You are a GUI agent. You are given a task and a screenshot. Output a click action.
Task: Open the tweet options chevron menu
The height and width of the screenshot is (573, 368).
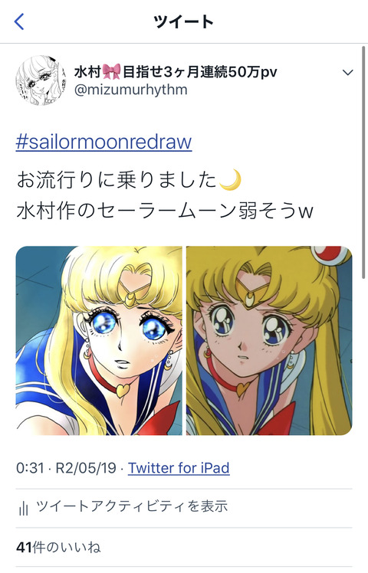[x=347, y=72]
